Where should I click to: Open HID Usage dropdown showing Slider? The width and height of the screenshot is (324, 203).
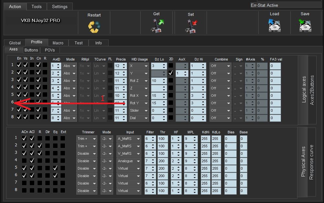pos(138,110)
